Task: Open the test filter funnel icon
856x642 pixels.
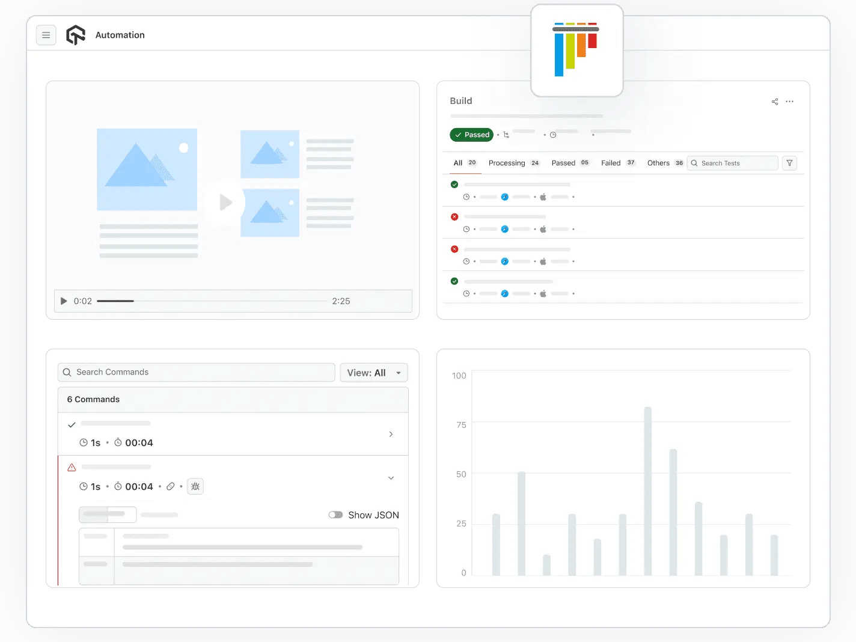Action: coord(789,163)
